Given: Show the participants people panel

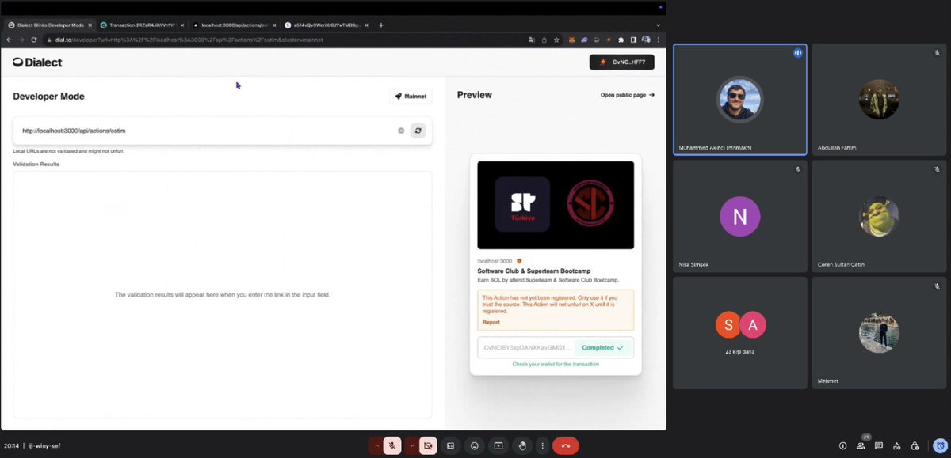Looking at the screenshot, I should pos(861,445).
